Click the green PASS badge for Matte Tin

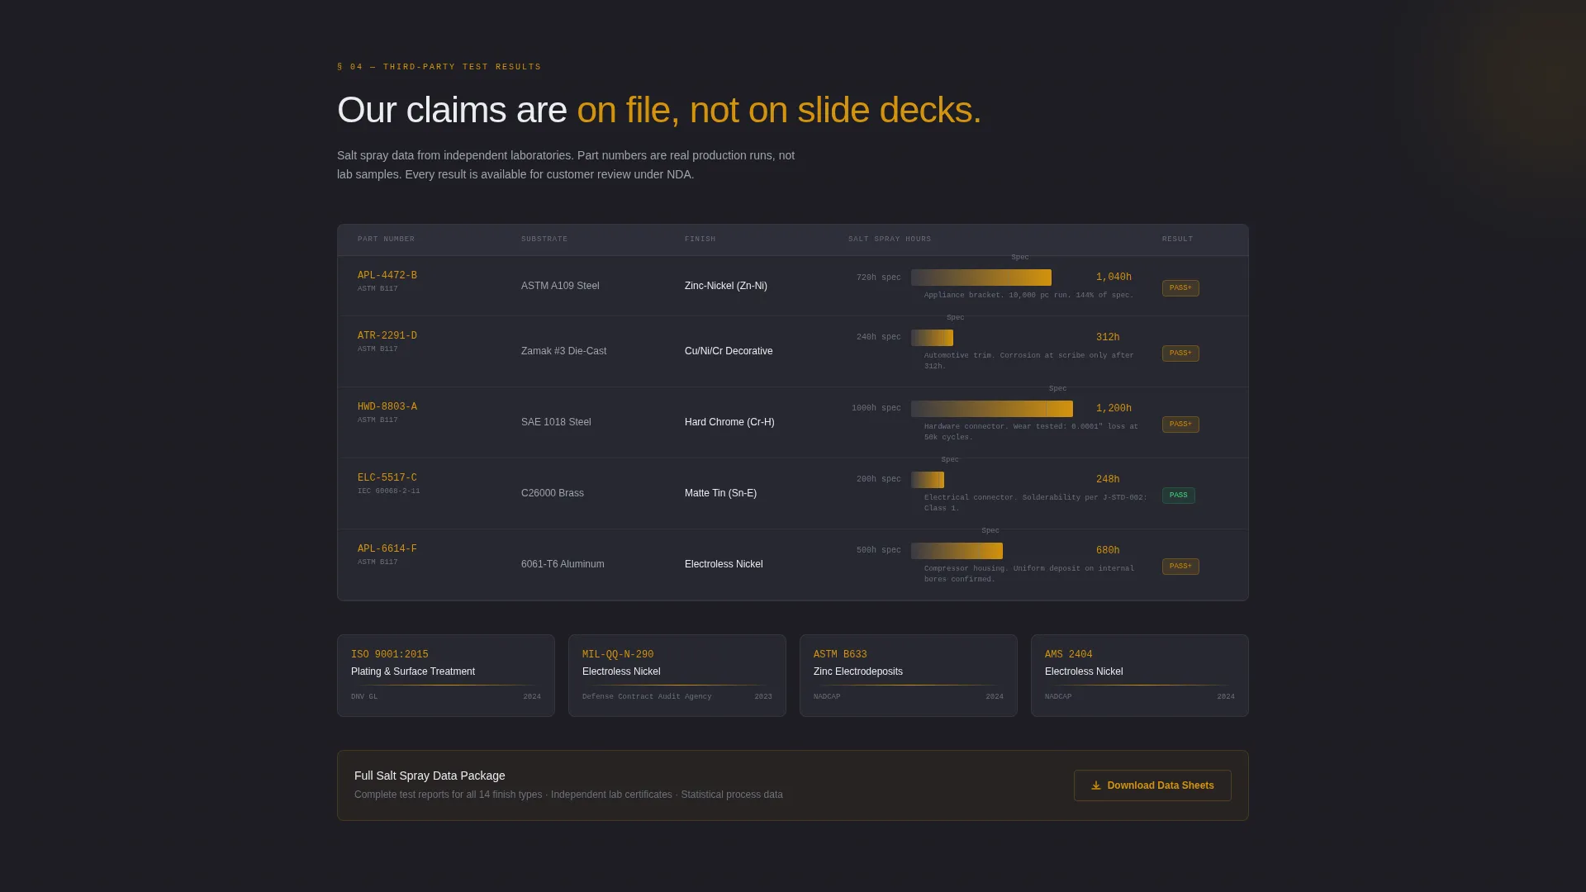1178,496
